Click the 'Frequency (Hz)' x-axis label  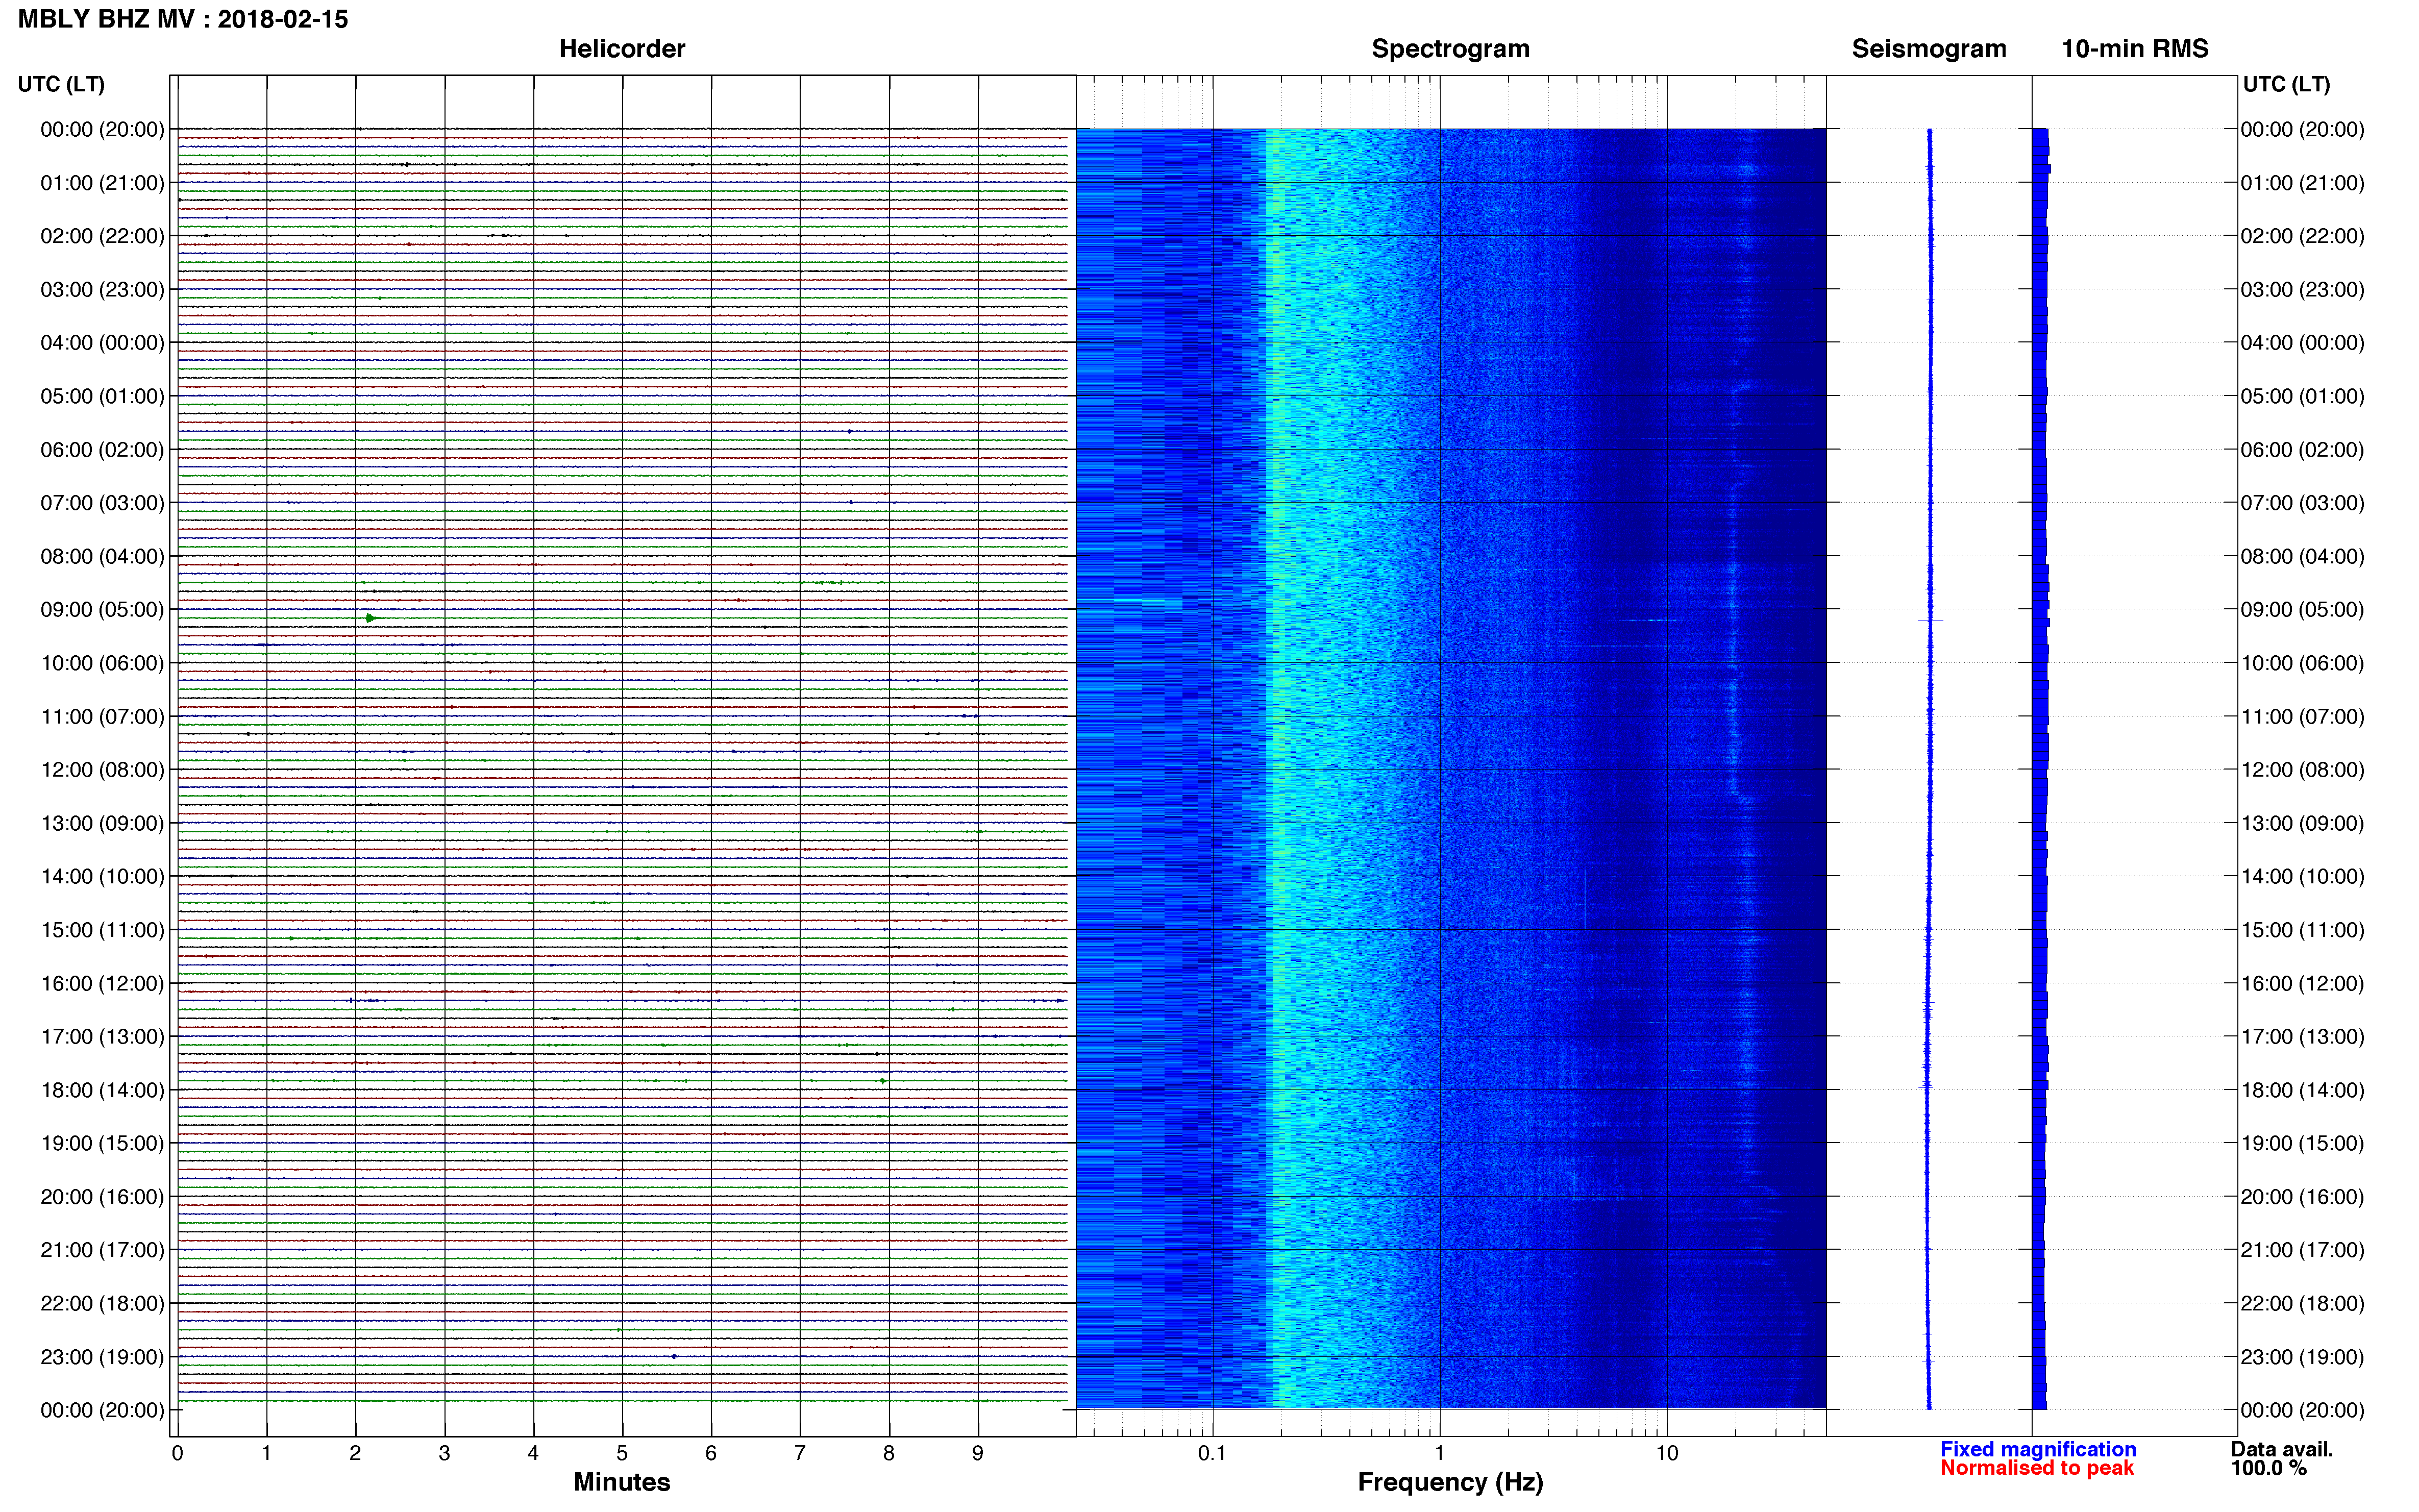pyautogui.click(x=1450, y=1483)
